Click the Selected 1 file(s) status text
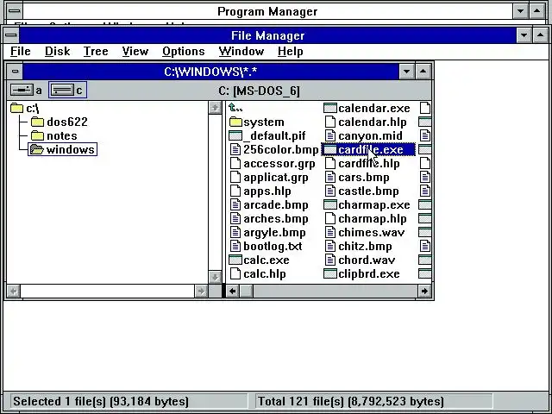 [x=101, y=401]
